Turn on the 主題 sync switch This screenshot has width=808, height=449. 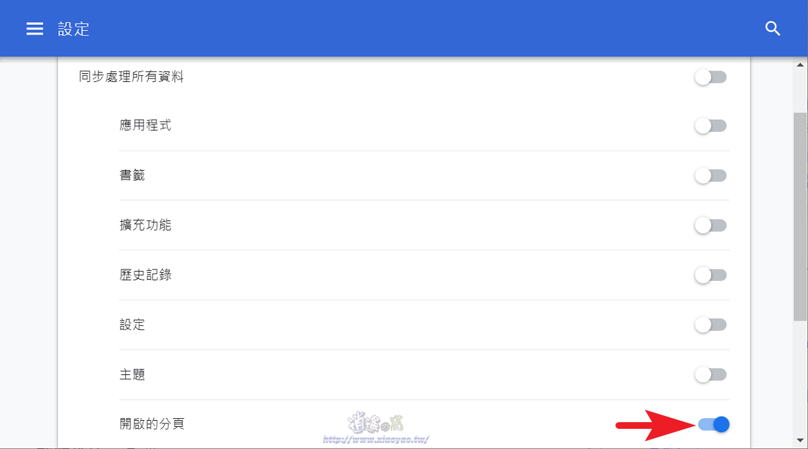[710, 374]
